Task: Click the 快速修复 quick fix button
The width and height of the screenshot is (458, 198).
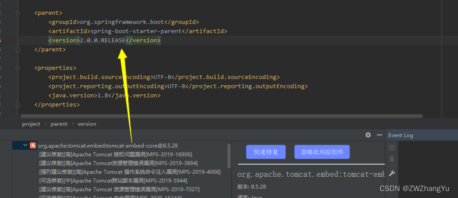Action: [x=266, y=152]
